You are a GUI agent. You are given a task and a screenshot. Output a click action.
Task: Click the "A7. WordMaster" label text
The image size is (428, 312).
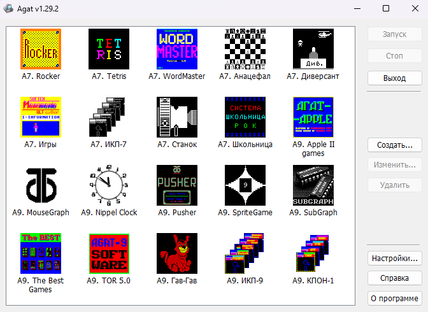pos(176,76)
